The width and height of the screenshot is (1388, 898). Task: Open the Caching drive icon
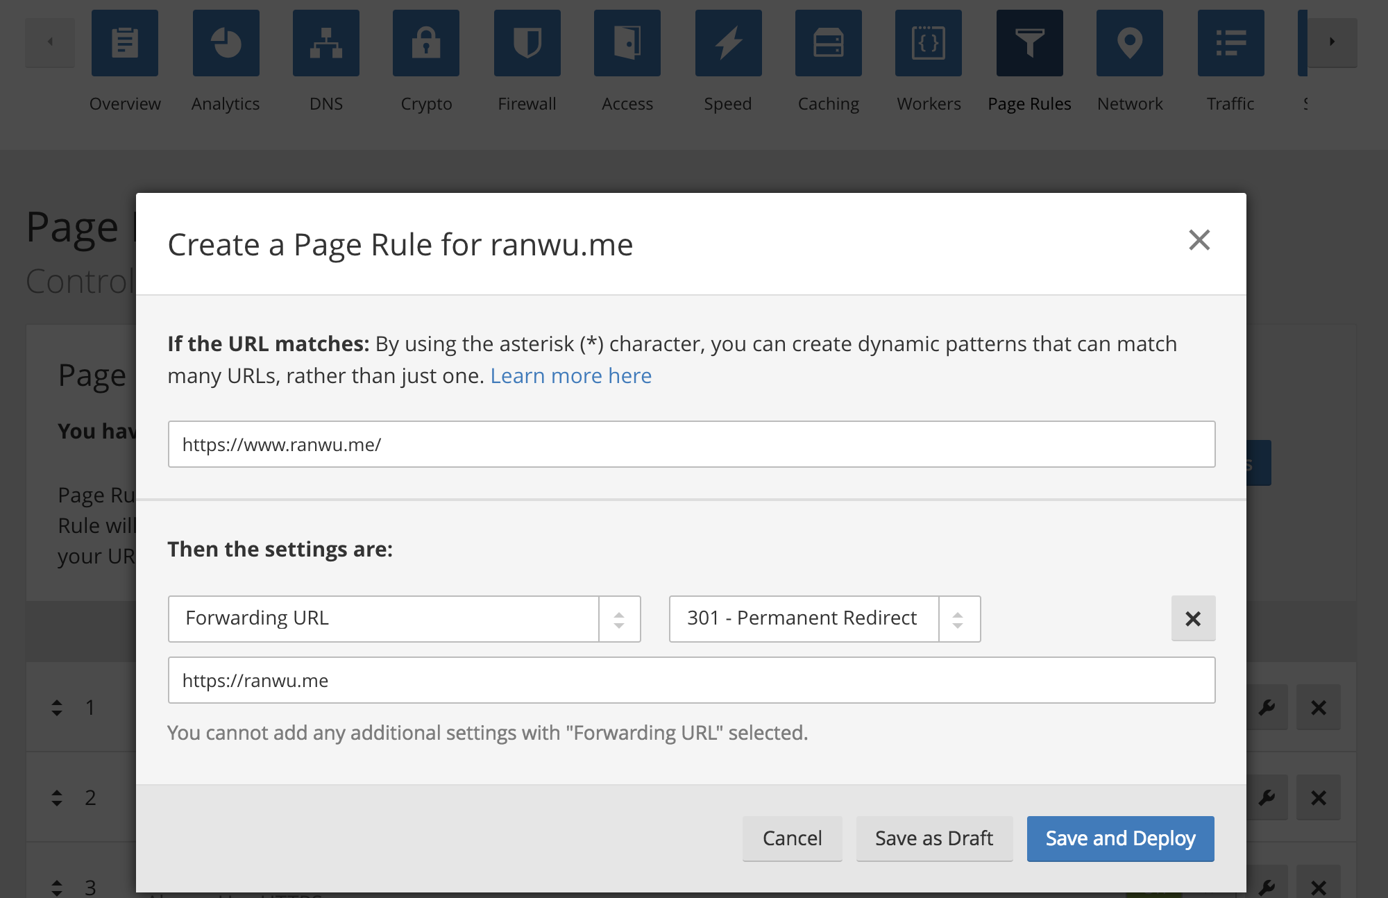point(828,43)
